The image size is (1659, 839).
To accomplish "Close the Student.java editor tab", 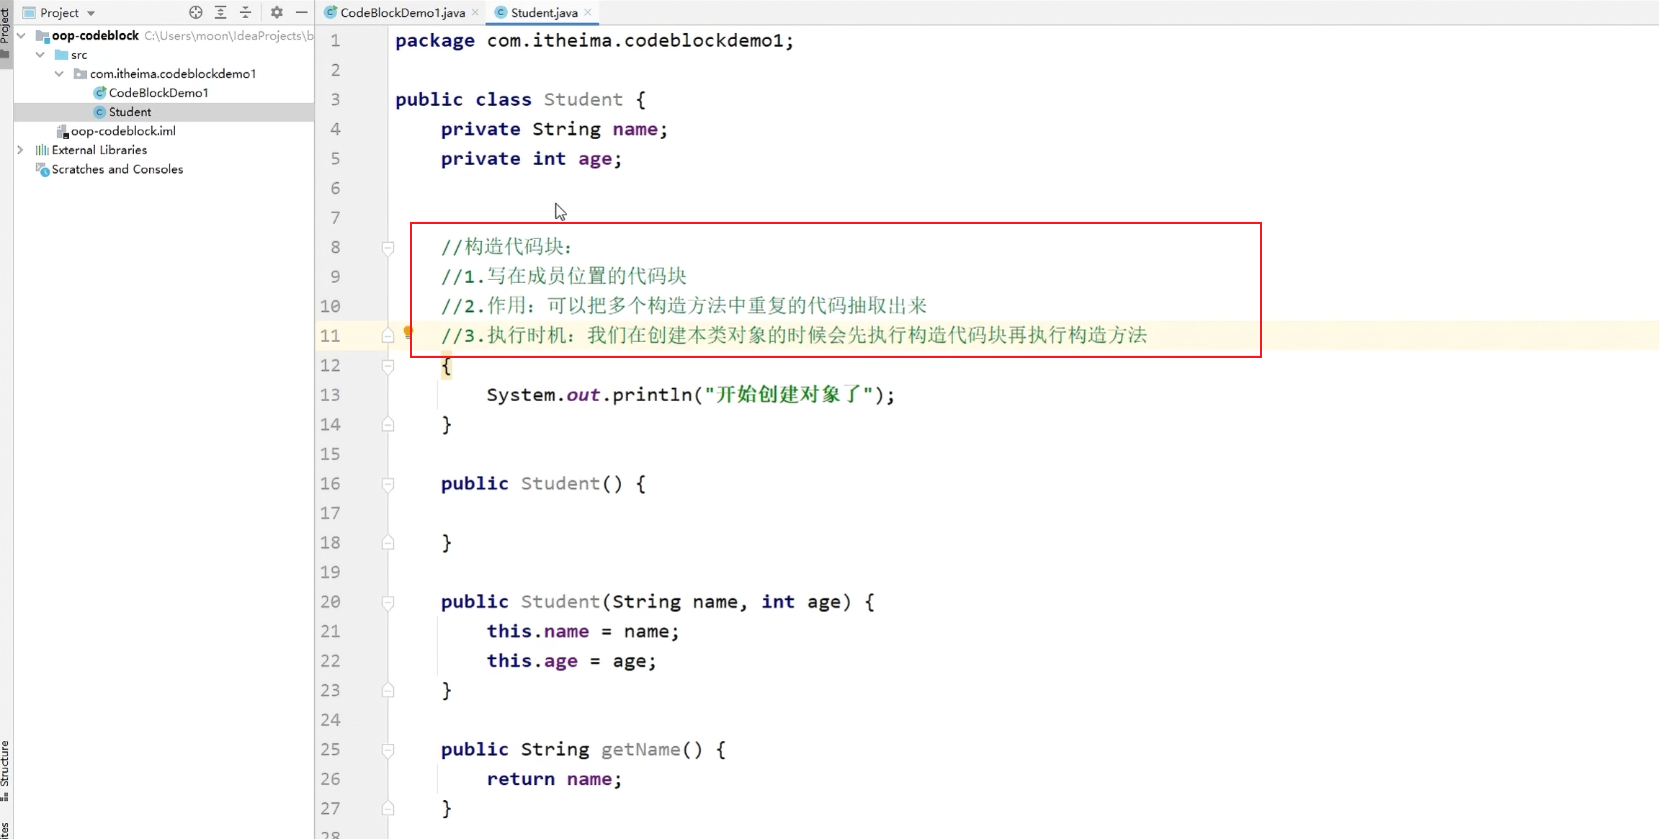I will pos(589,12).
